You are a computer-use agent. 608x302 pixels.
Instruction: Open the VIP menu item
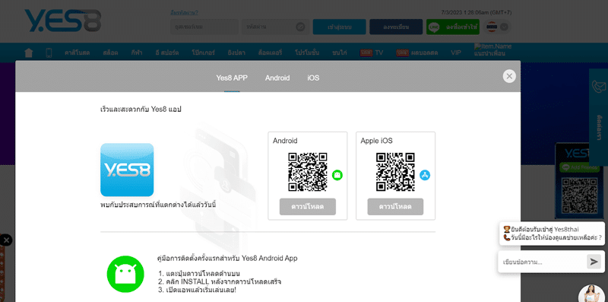point(456,52)
